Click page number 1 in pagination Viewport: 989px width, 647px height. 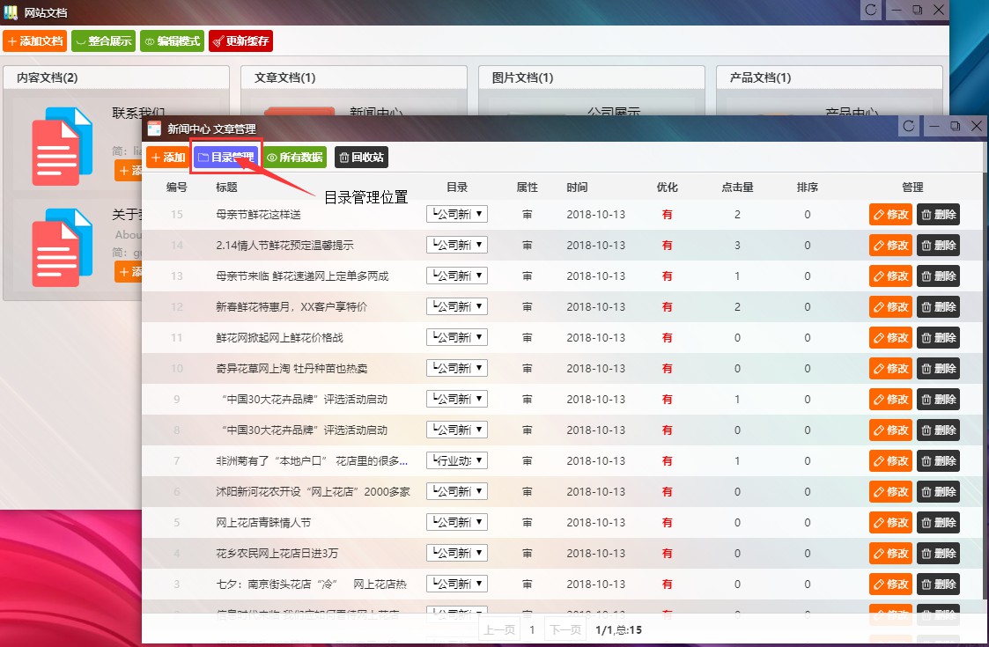pyautogui.click(x=532, y=629)
